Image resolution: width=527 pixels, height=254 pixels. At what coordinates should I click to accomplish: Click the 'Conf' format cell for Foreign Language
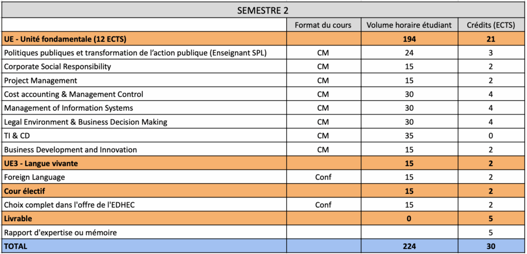tap(323, 177)
